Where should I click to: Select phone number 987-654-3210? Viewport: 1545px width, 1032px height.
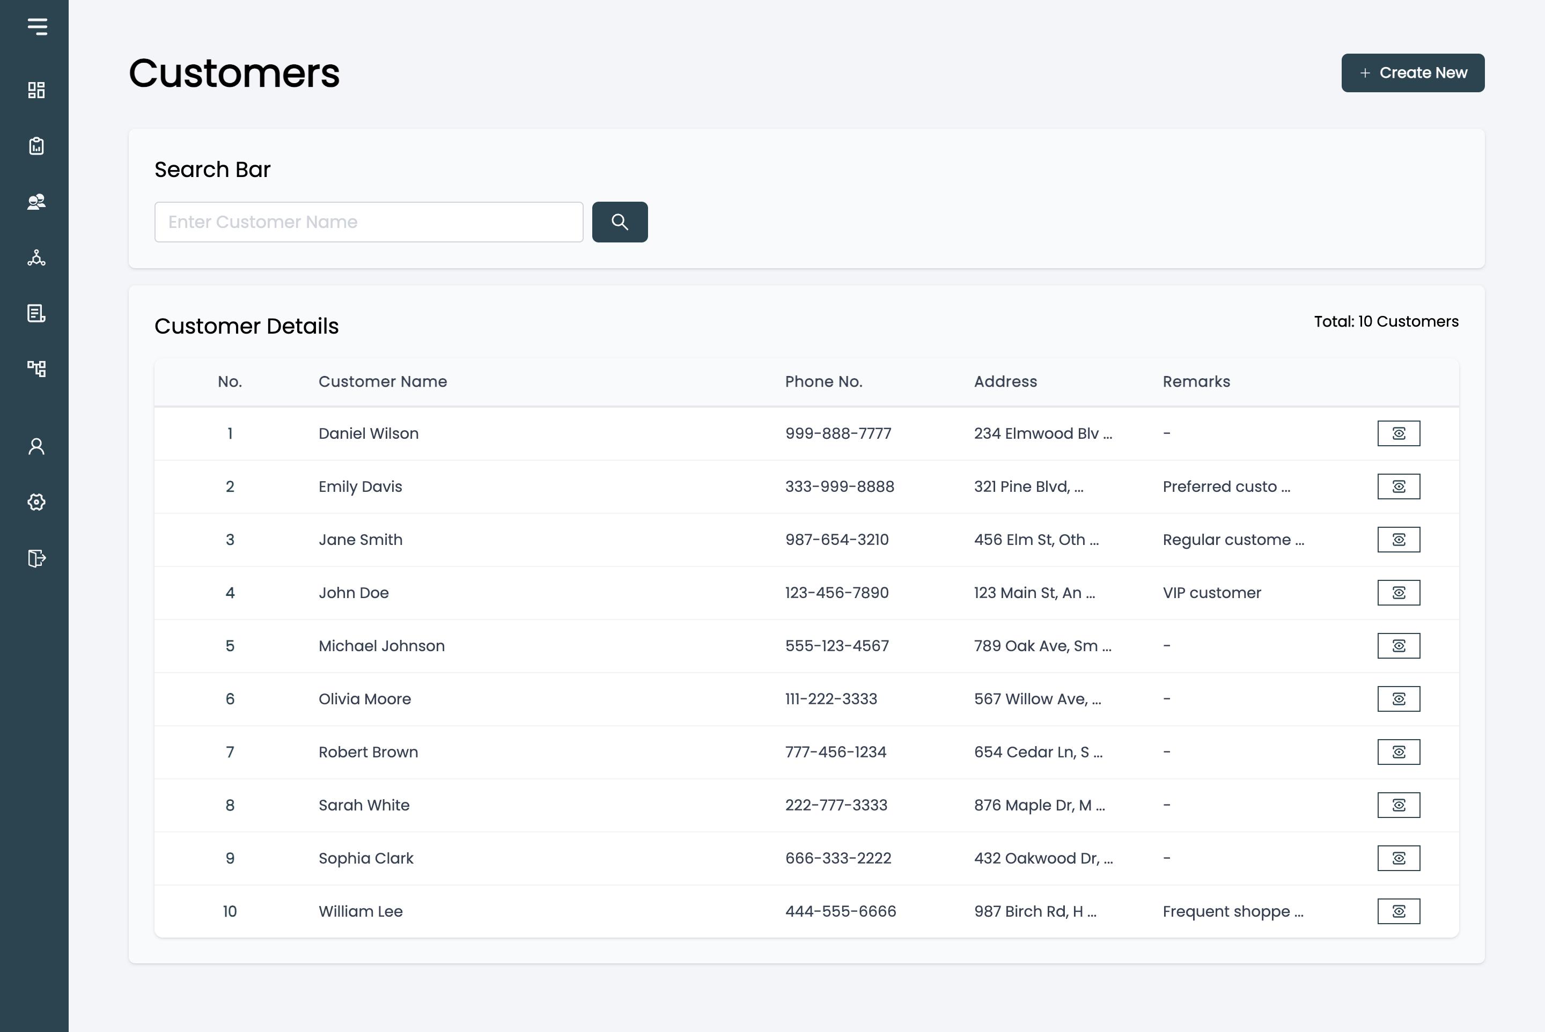[837, 540]
